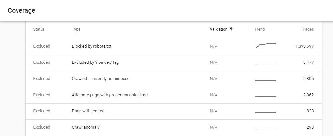Open the Blocked by robots.txt row
The height and width of the screenshot is (136, 333).
(x=92, y=46)
